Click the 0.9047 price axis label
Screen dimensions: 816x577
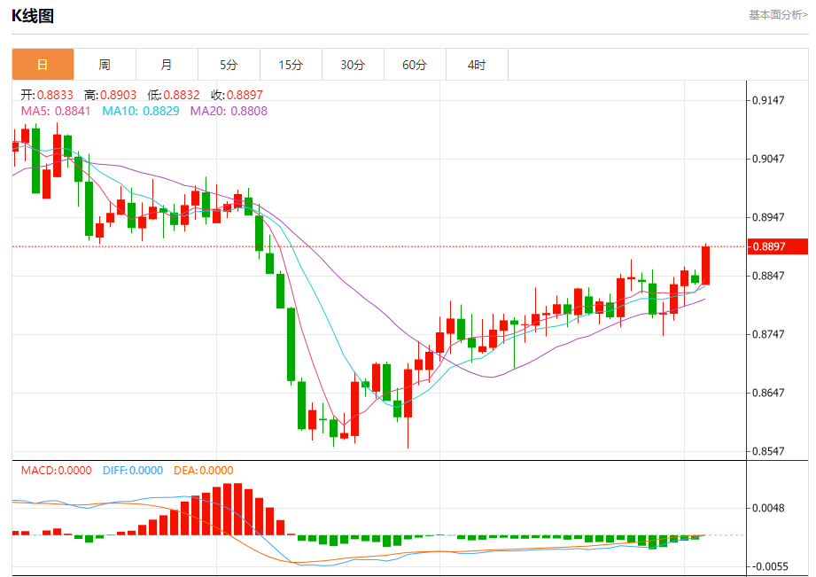tap(769, 159)
